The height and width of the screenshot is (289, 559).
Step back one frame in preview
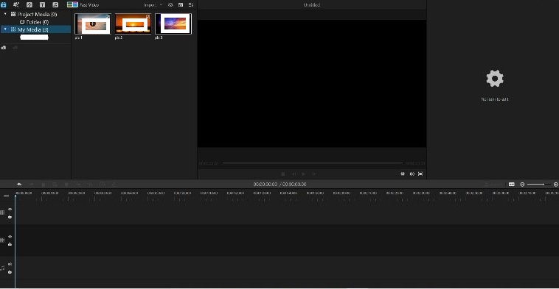[294, 174]
